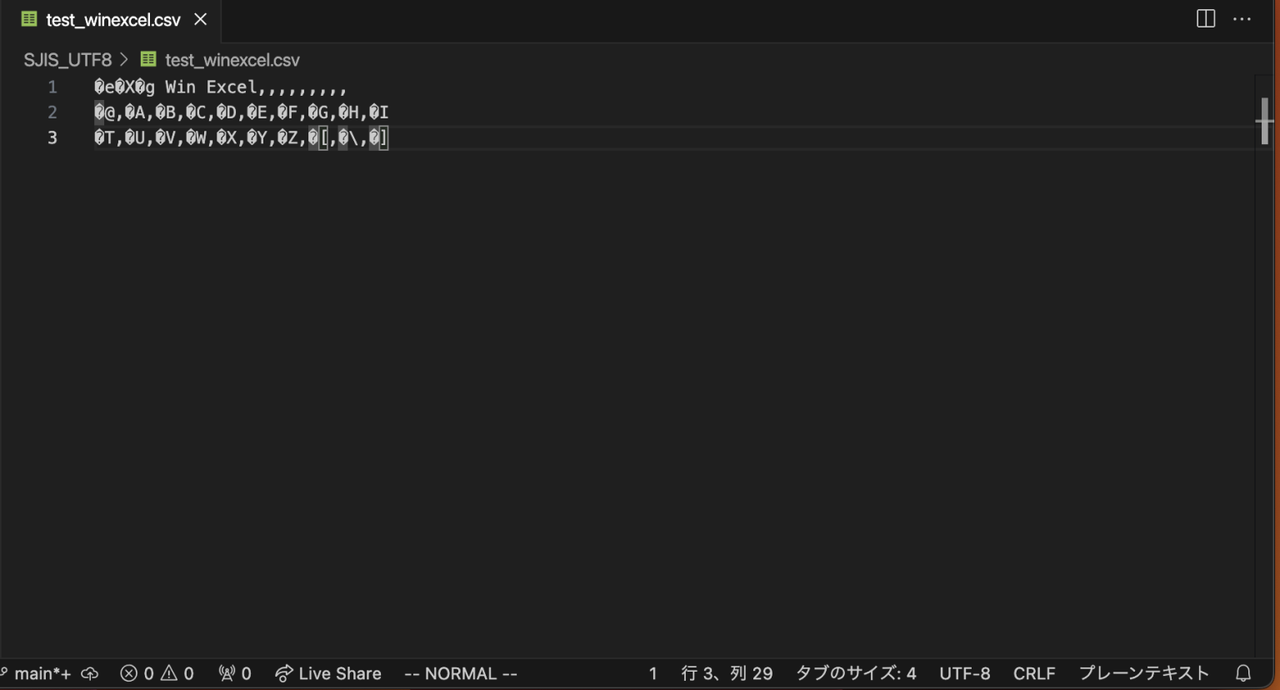Open the editor more actions menu
The height and width of the screenshot is (690, 1280).
tap(1242, 18)
